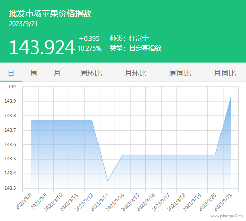Click the 类型: 日定基指数 type label
The image size is (246, 221).
(135, 48)
